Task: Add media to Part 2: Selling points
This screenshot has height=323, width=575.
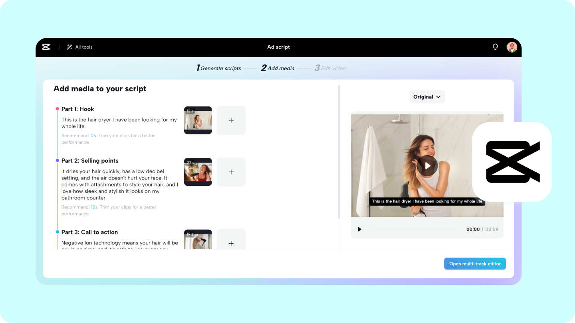Action: pos(231,172)
